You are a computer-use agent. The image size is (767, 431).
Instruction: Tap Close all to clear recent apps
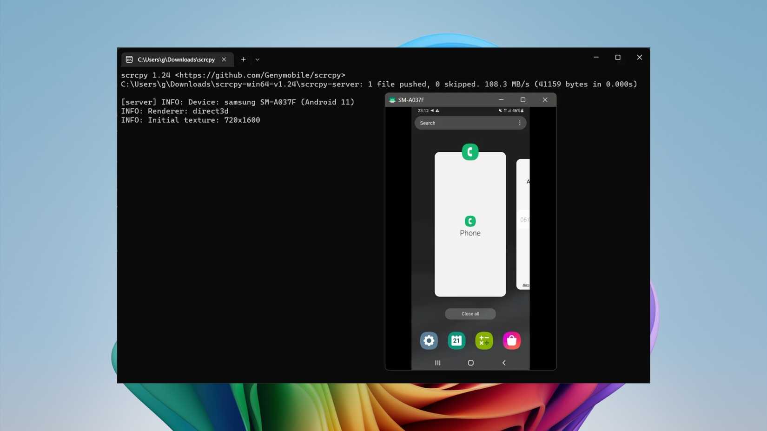pos(470,313)
